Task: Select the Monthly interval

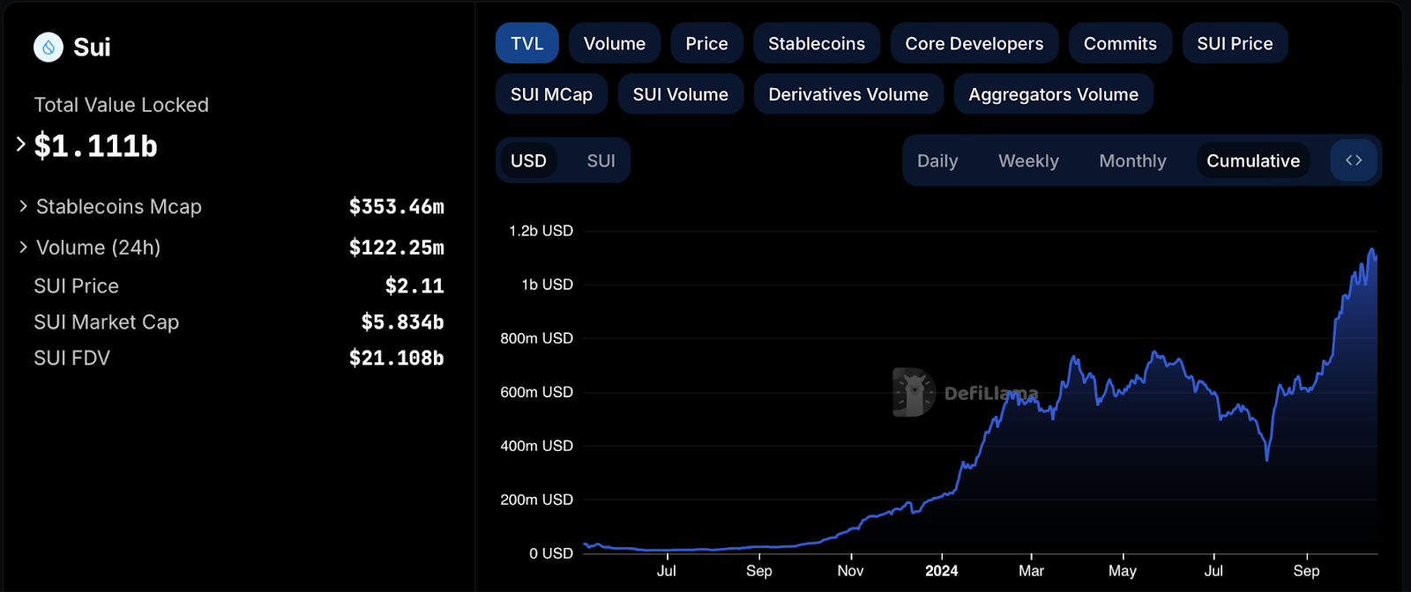Action: pos(1132,160)
